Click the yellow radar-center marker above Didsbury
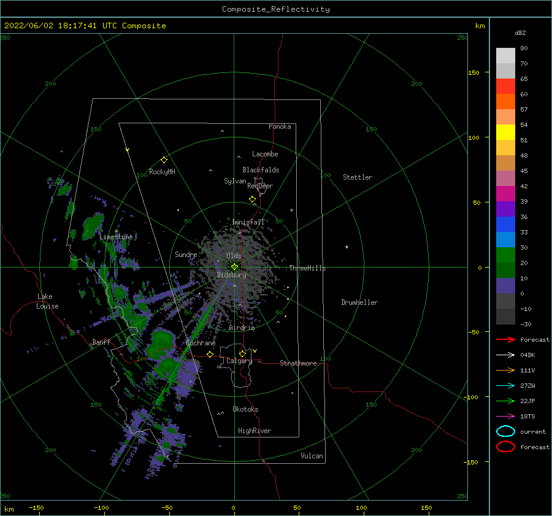 coord(234,267)
